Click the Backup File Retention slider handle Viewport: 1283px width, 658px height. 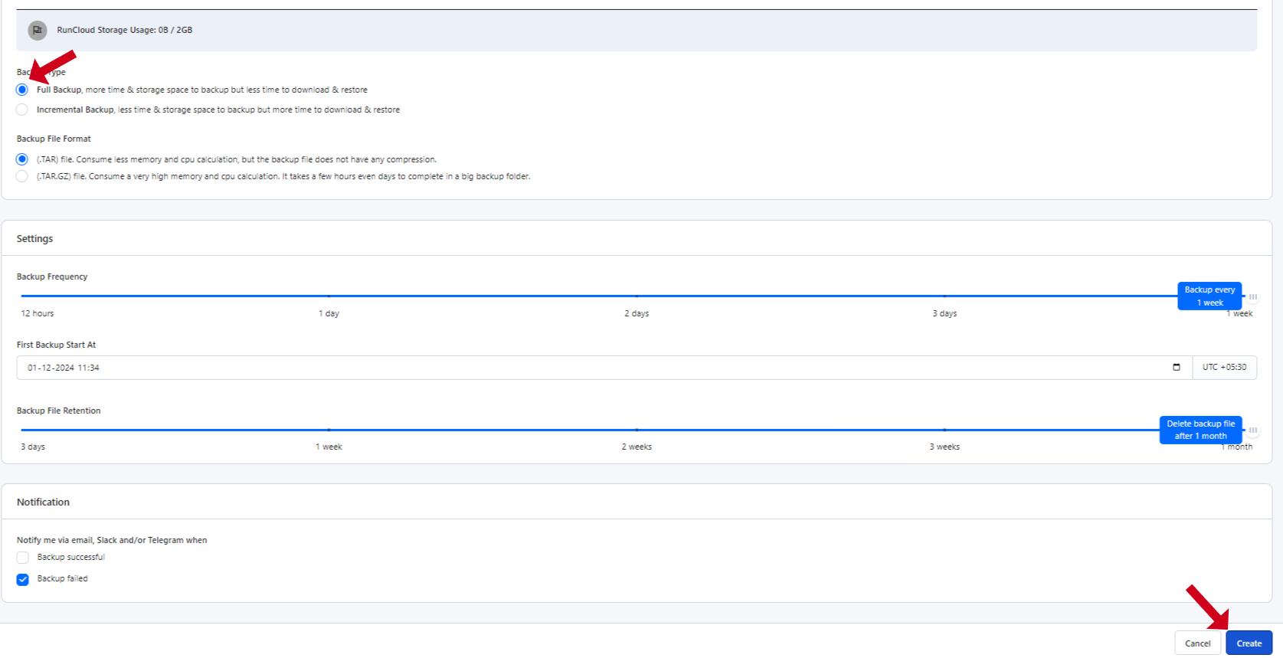click(1252, 430)
